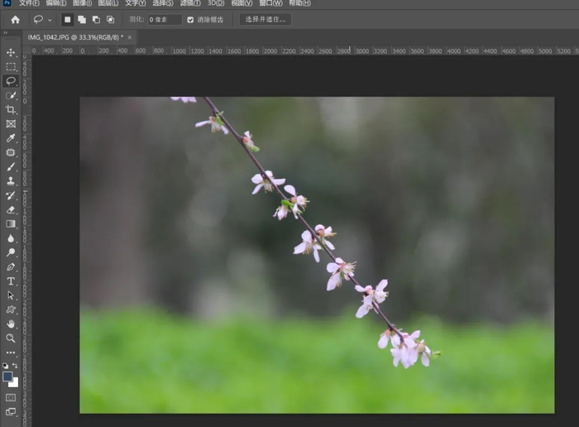Switch to the IMG_1042.JPG document tab
This screenshot has width=579, height=427.
point(75,37)
